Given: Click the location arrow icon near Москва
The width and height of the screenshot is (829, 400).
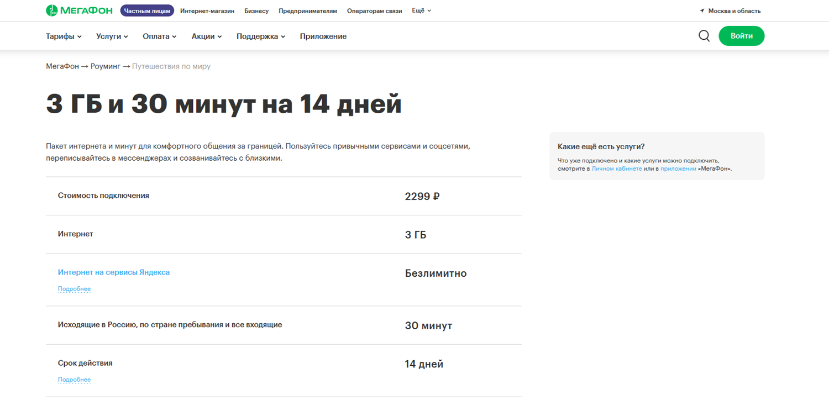Looking at the screenshot, I should [x=702, y=11].
